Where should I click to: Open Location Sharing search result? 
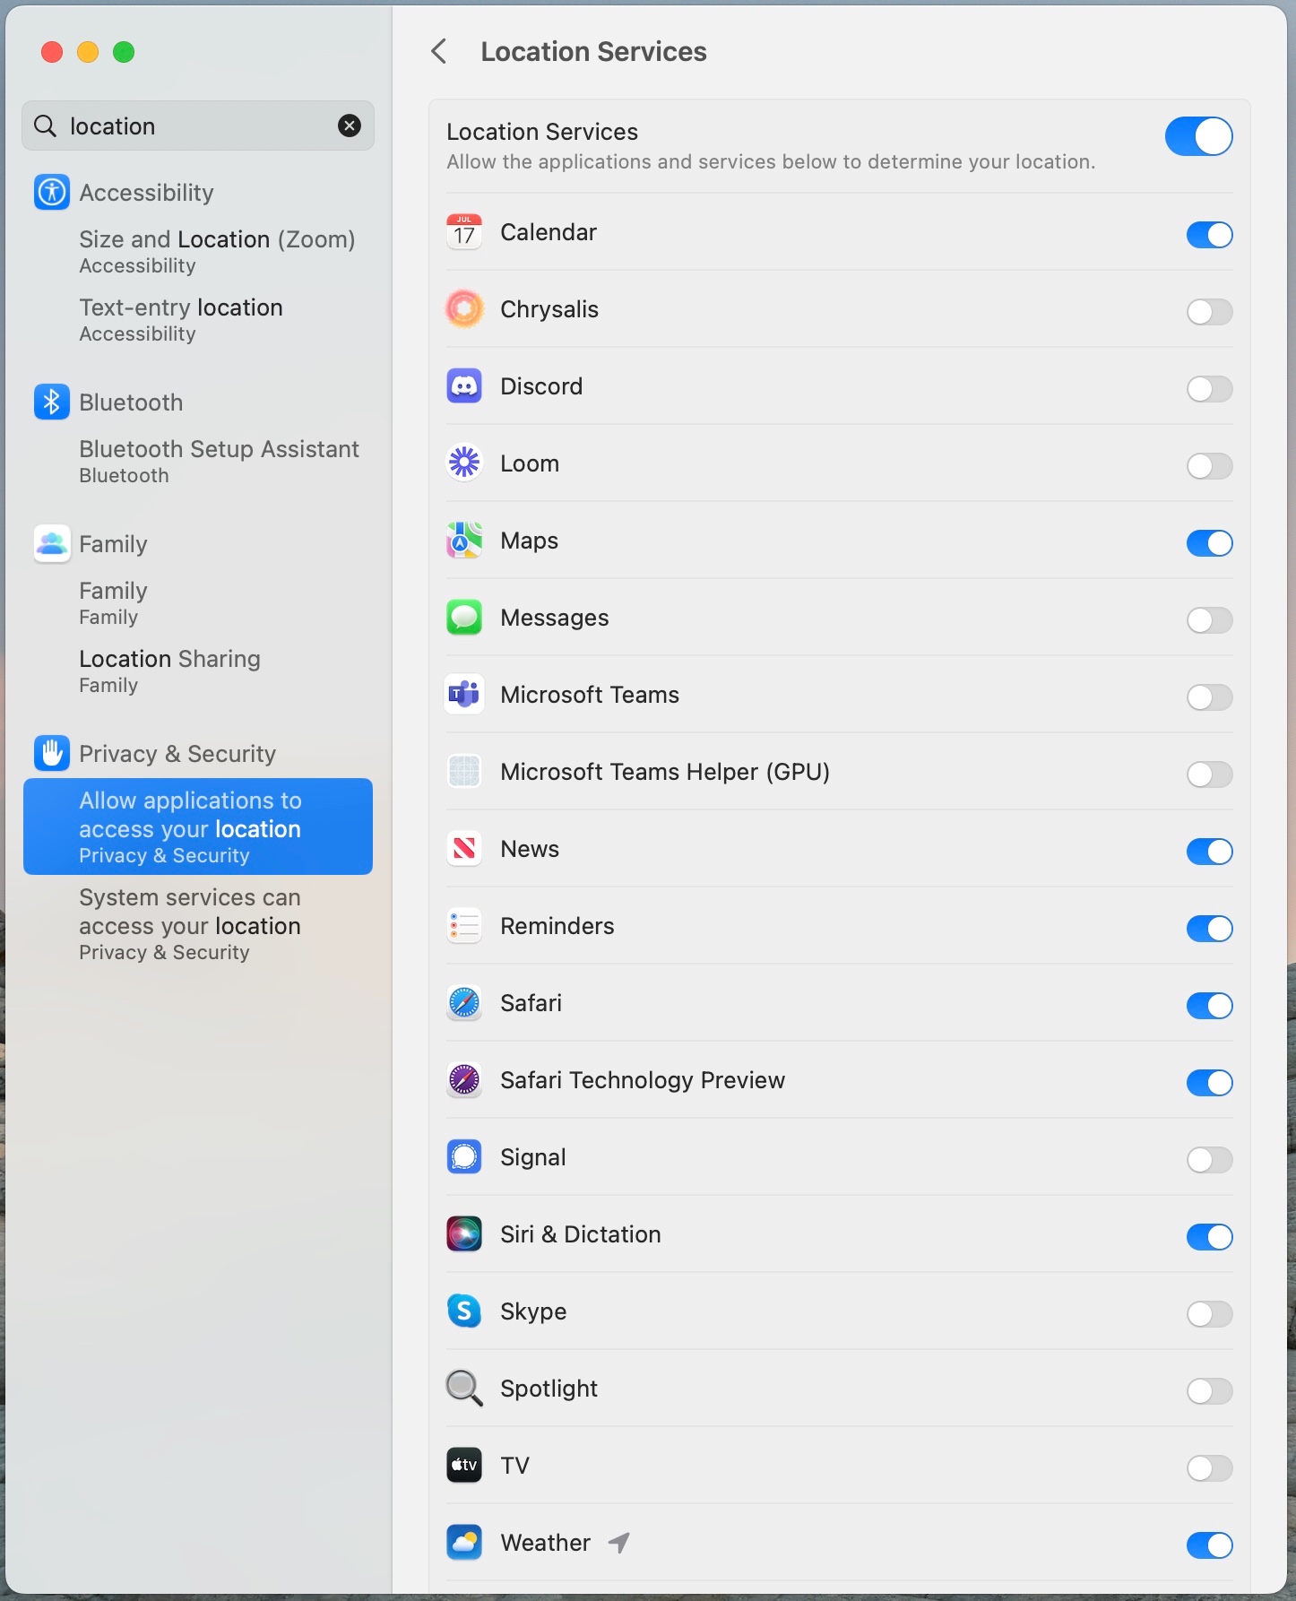coord(198,671)
